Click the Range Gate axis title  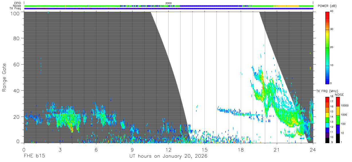tap(4, 78)
